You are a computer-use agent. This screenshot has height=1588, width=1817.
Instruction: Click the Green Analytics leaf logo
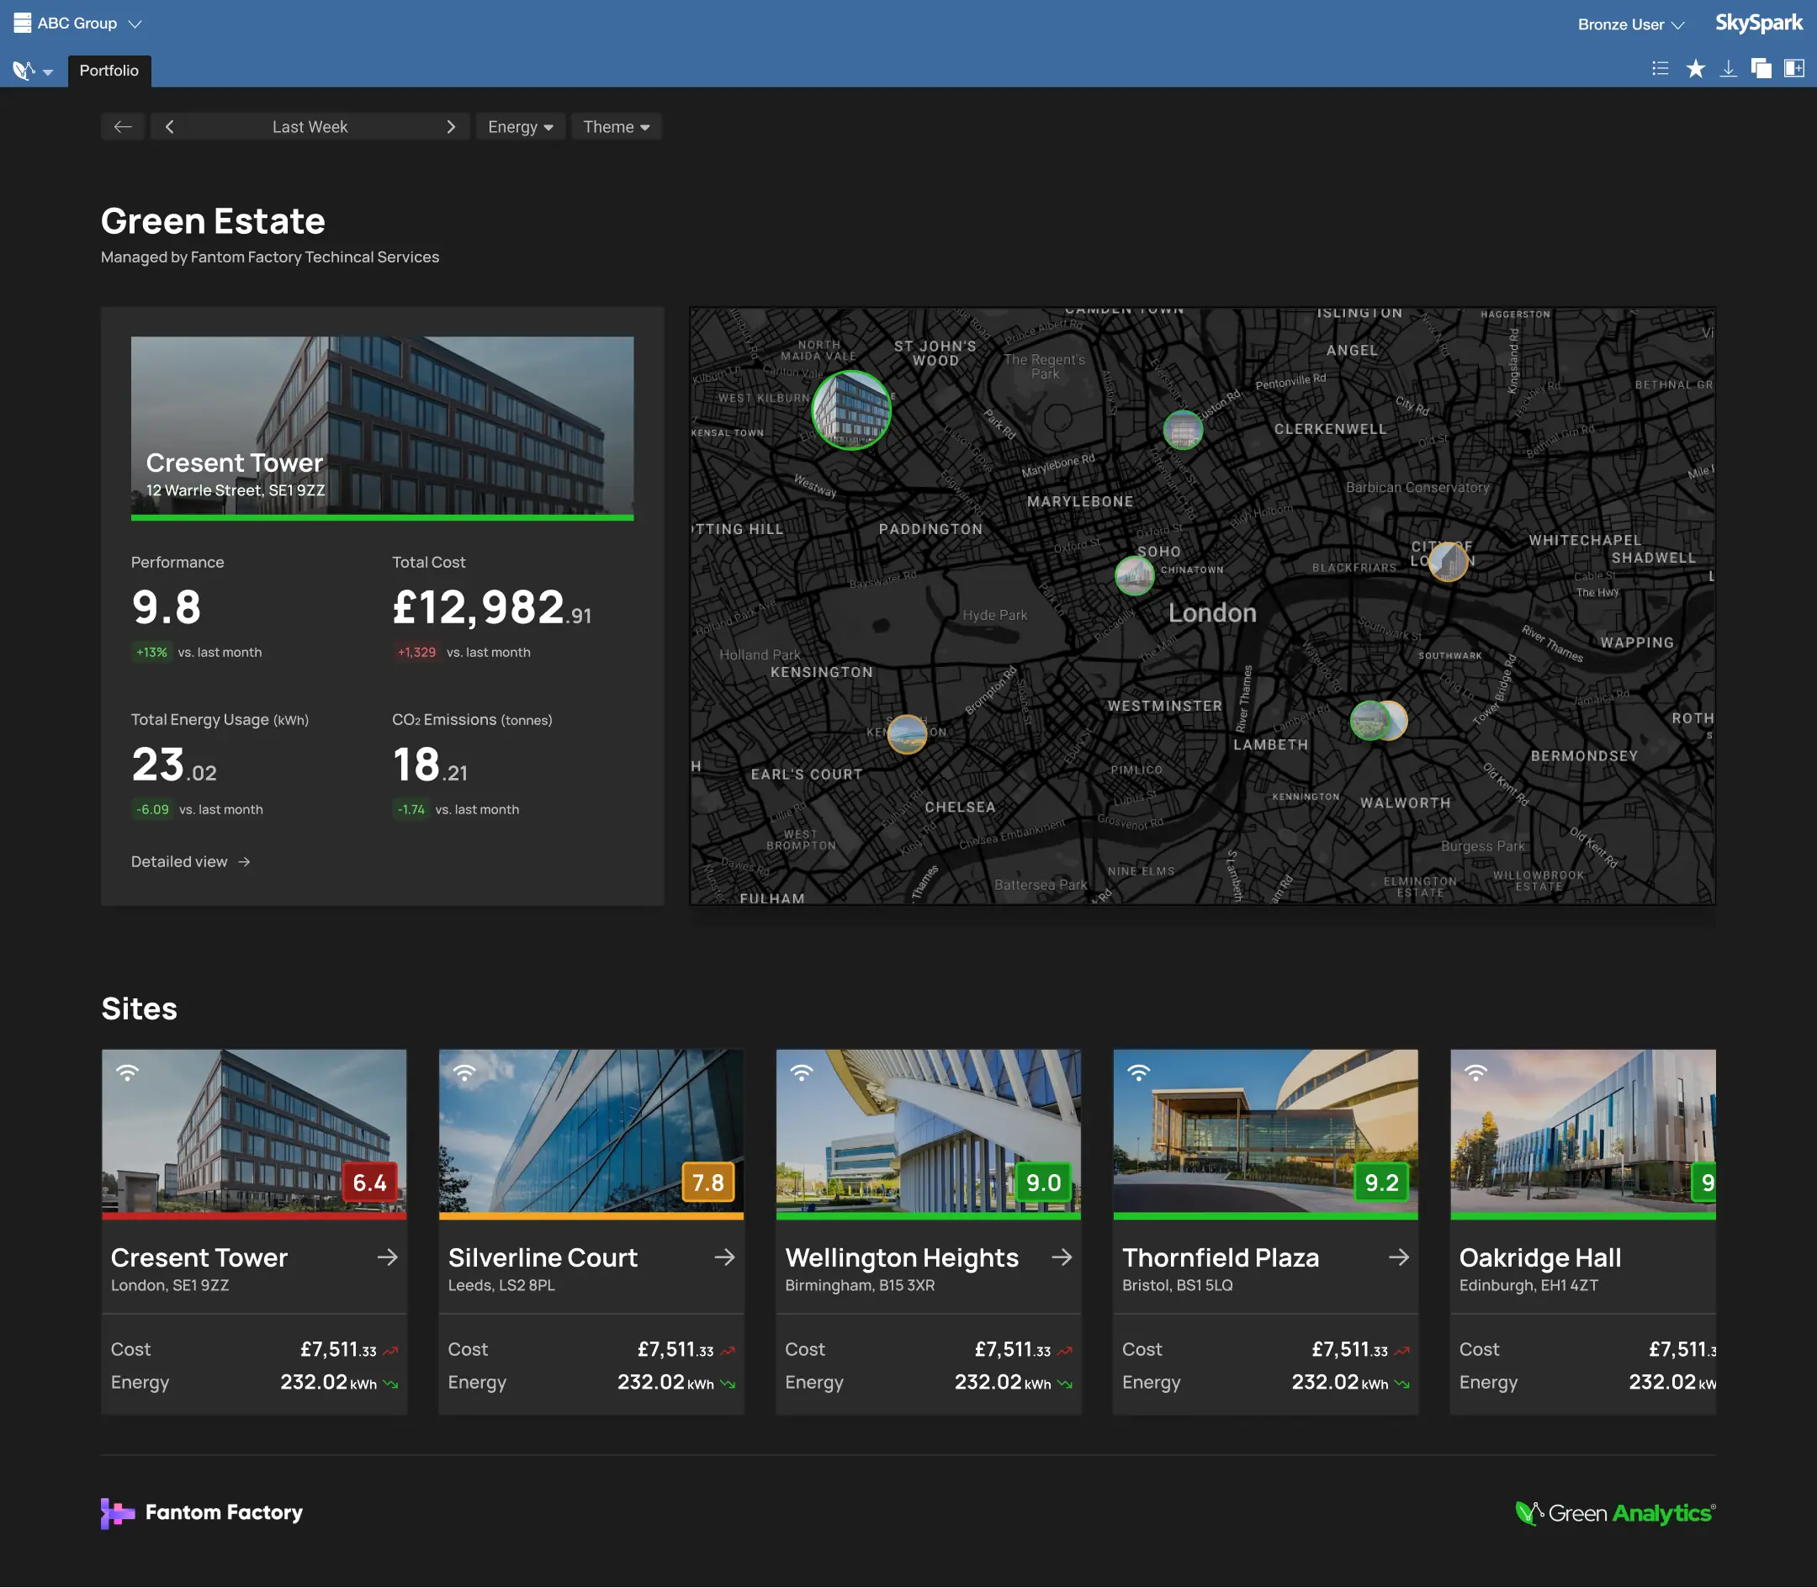pos(1530,1511)
